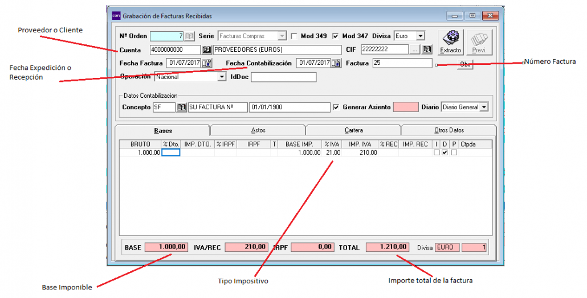Viewport: 587px width, 298px height.
Task: Switch to the Astos tab
Action: (x=258, y=130)
